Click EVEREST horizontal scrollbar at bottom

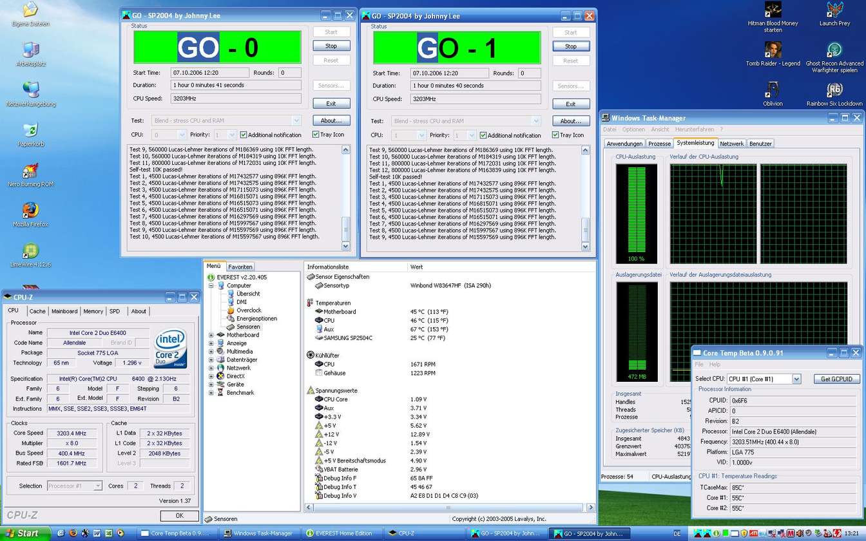click(x=449, y=508)
